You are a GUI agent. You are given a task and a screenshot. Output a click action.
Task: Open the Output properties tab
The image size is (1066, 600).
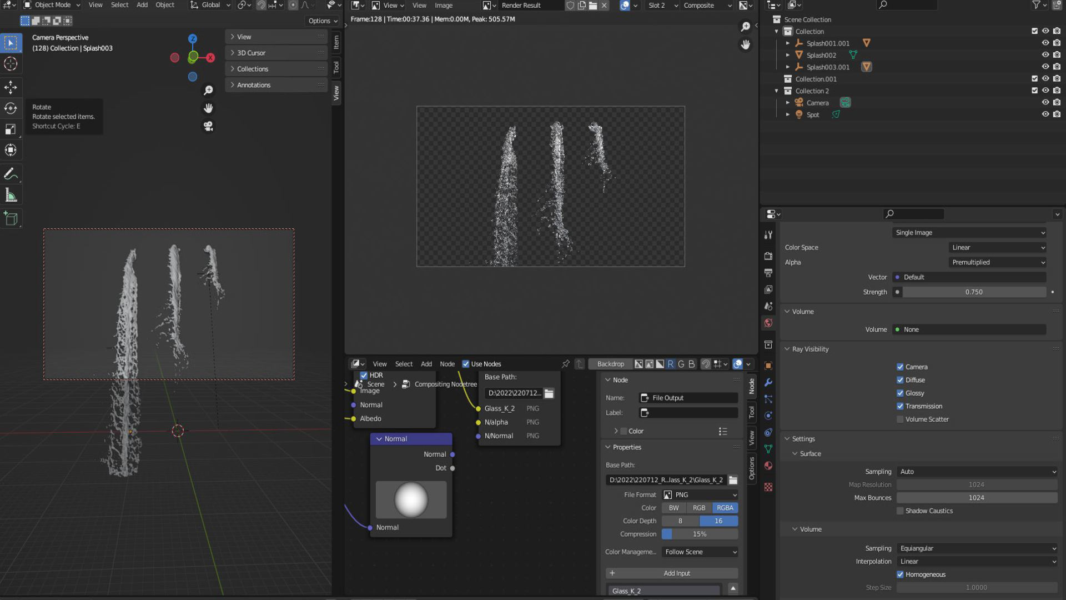768,273
